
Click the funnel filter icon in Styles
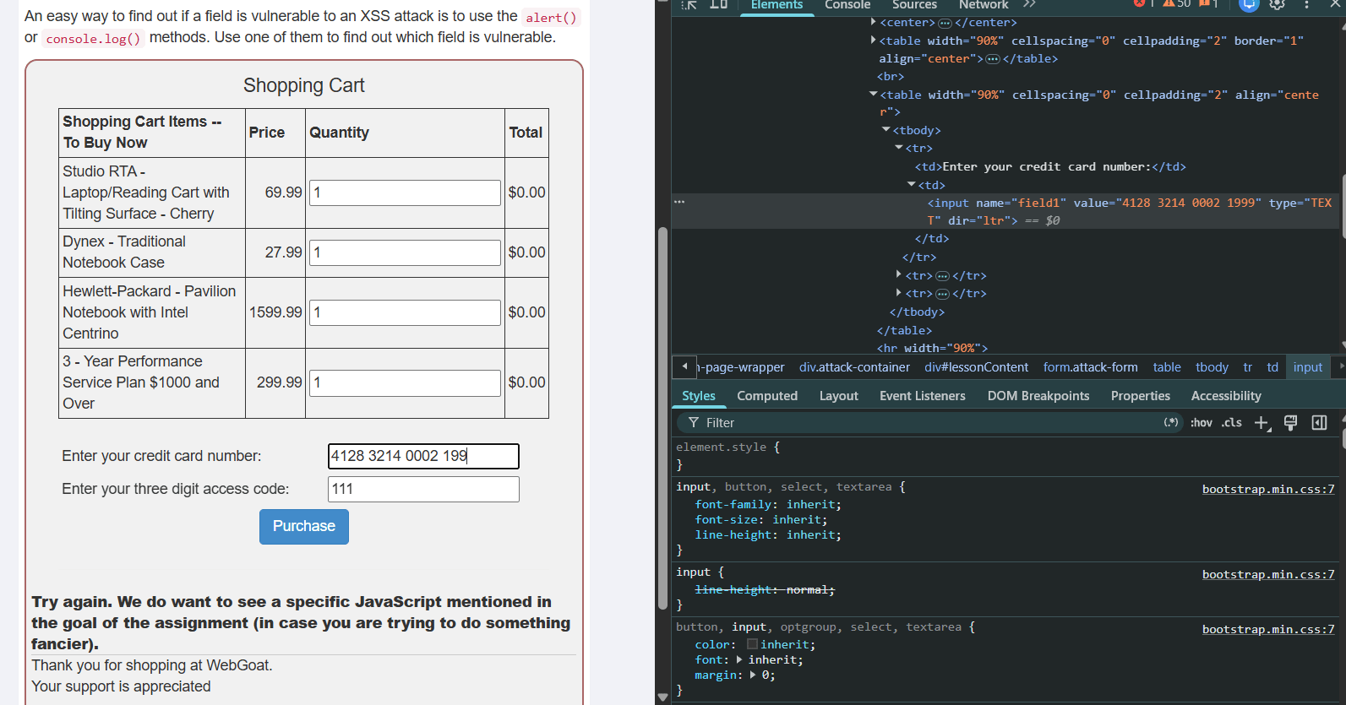coord(694,422)
